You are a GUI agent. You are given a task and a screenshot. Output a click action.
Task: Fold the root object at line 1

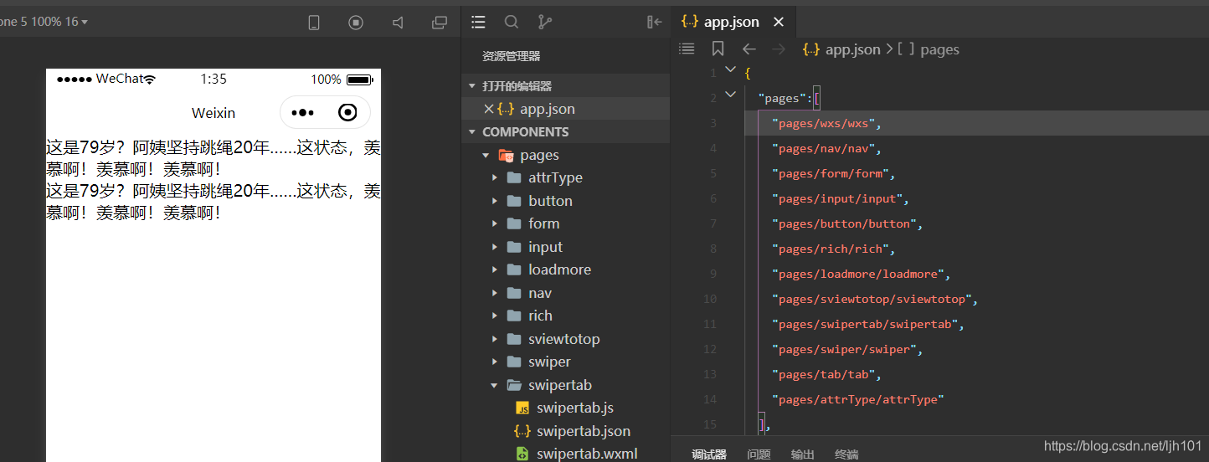click(730, 70)
